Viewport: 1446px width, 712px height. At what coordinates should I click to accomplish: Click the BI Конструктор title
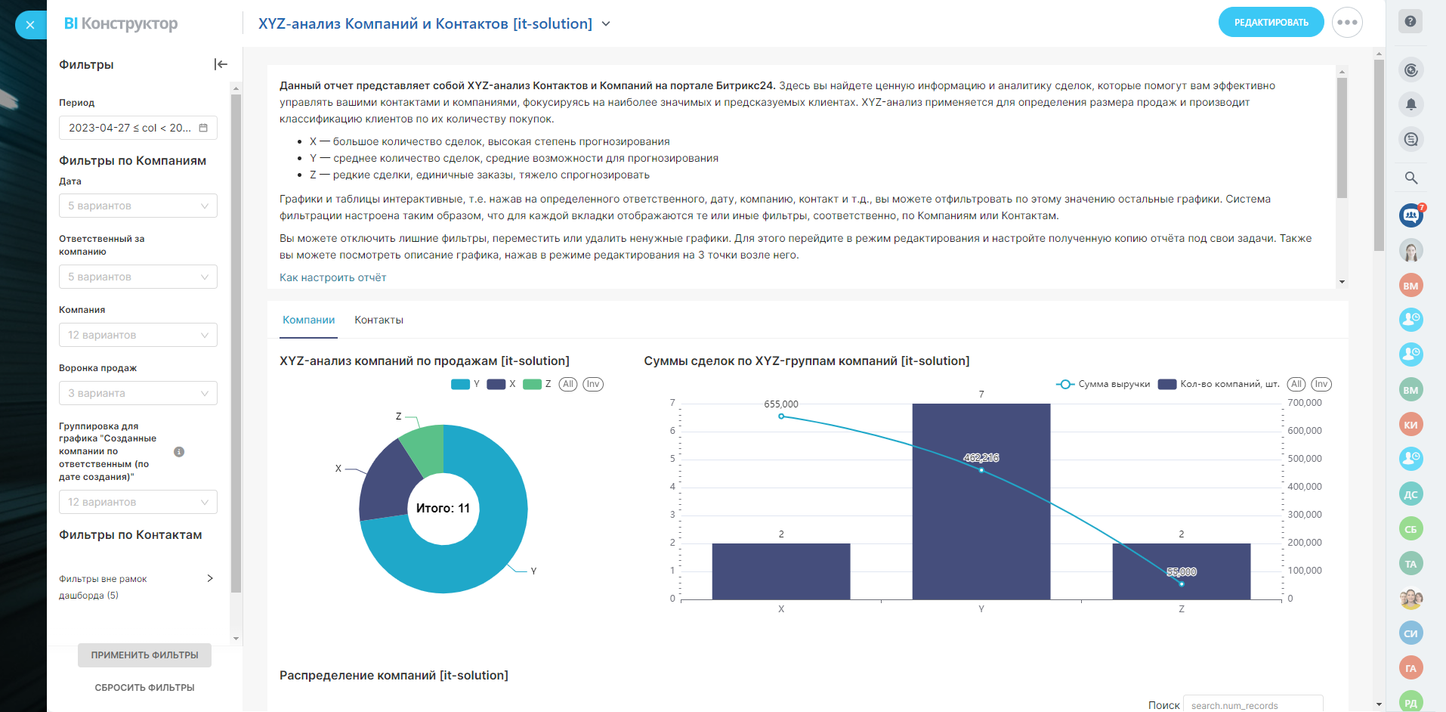(x=121, y=23)
